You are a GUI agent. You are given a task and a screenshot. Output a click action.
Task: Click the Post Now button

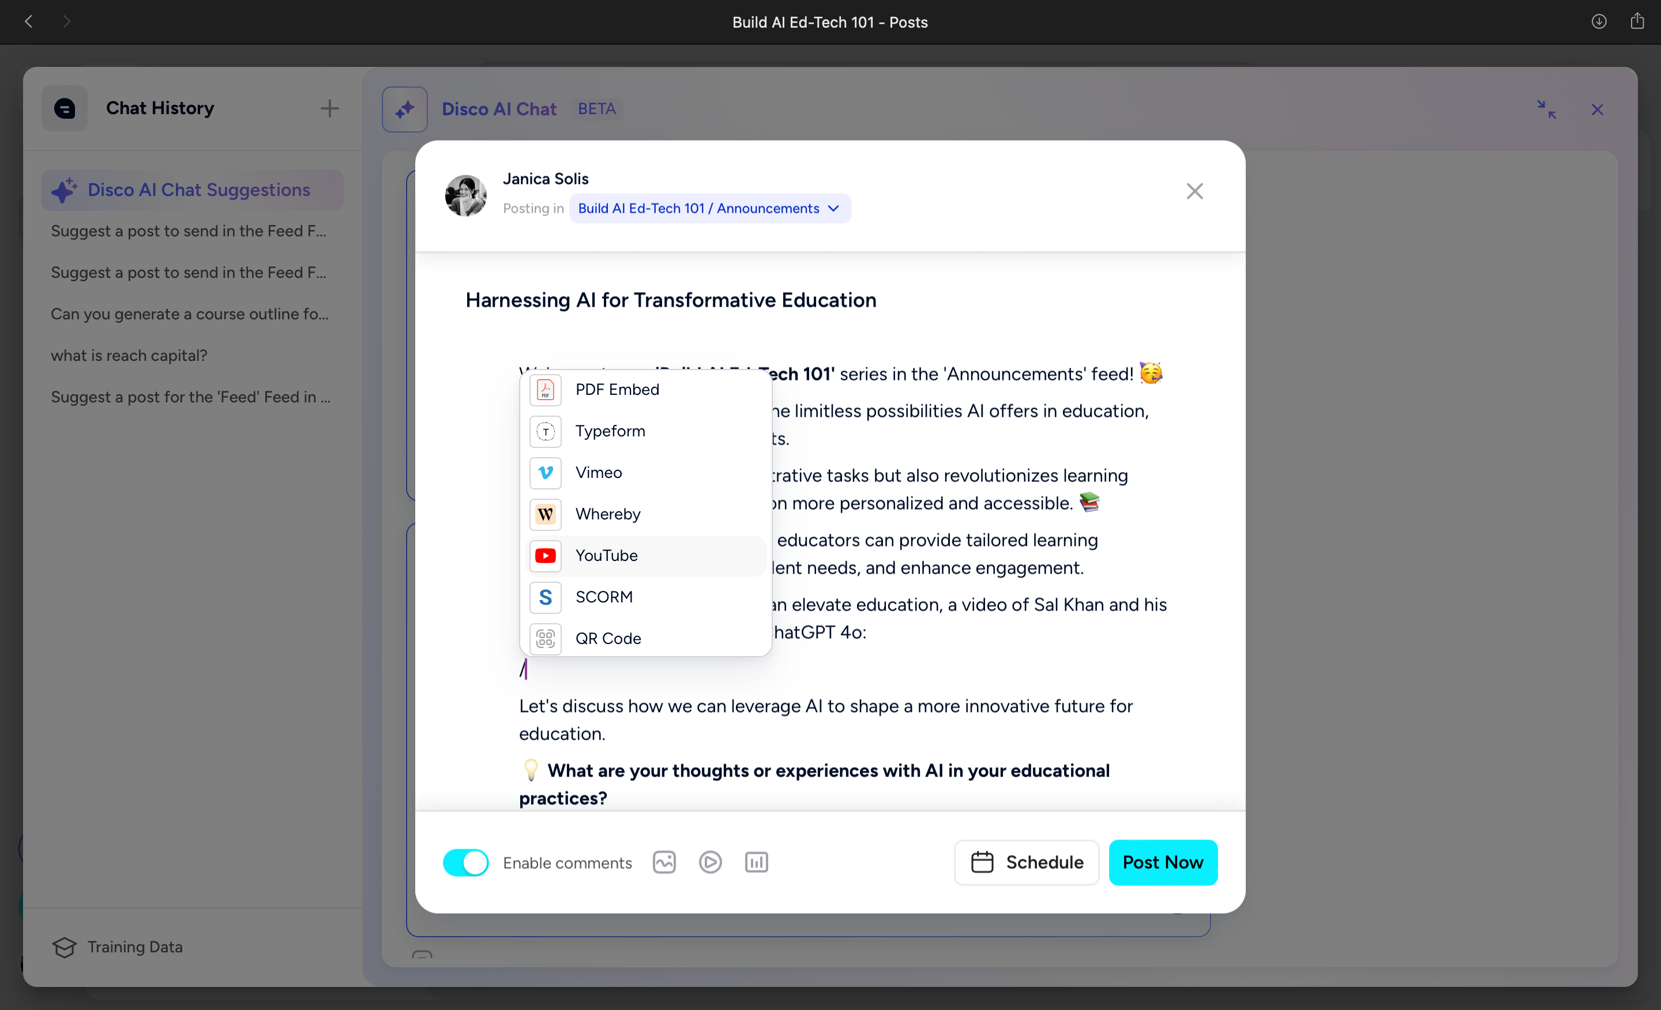click(1163, 863)
